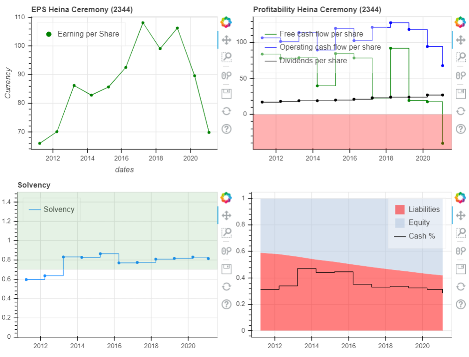Viewport: 469px width, 357px height.
Task: Click the red Liabilities legend swatch
Action: click(400, 209)
